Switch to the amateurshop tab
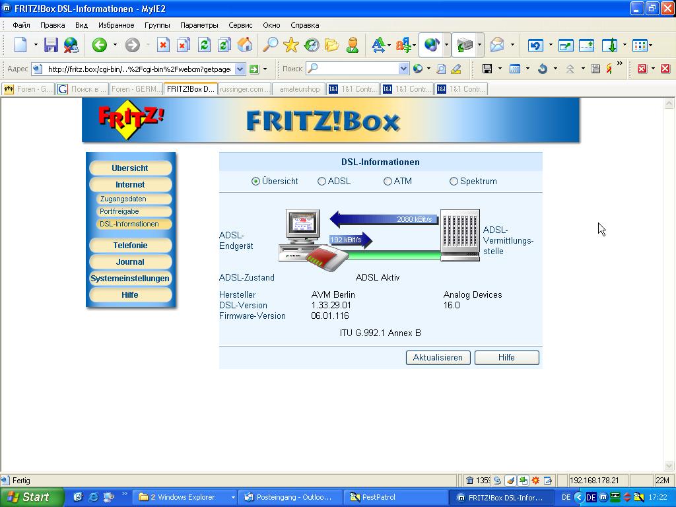The image size is (676, 507). point(299,89)
